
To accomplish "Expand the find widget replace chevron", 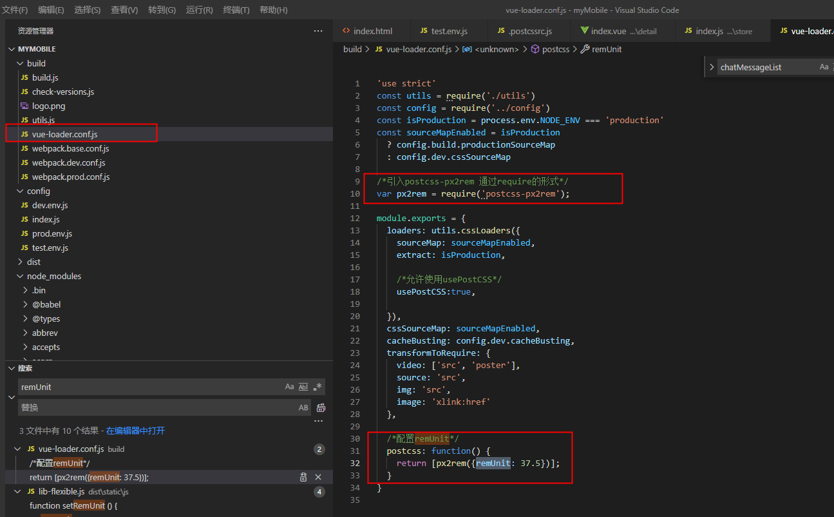I will coord(711,67).
